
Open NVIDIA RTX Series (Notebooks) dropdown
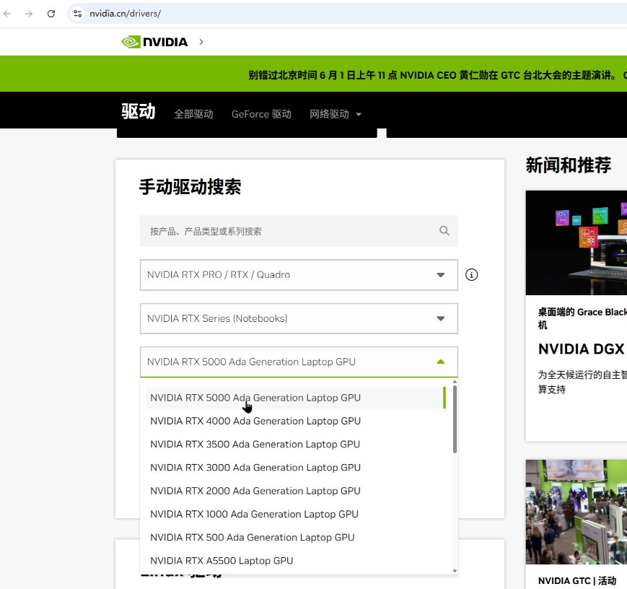click(x=299, y=318)
